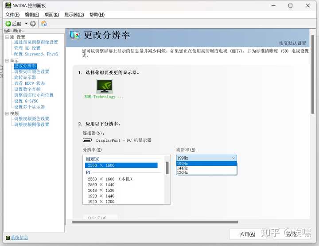Open 调整桌面颜色设置 page
319x246 pixels.
click(x=31, y=72)
